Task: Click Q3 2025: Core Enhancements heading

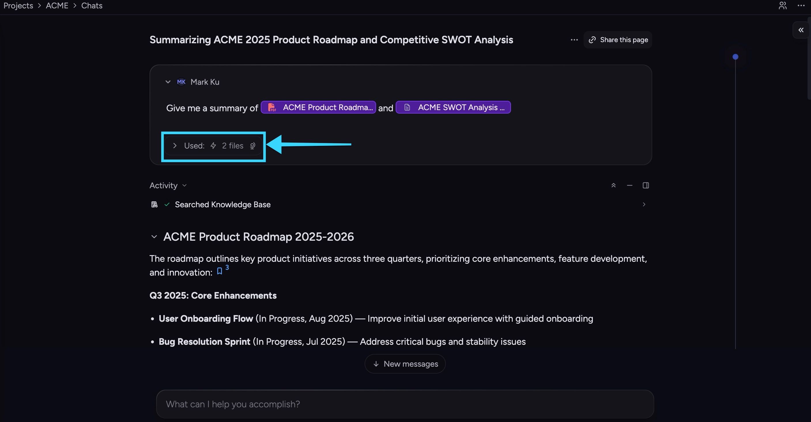Action: pos(213,296)
